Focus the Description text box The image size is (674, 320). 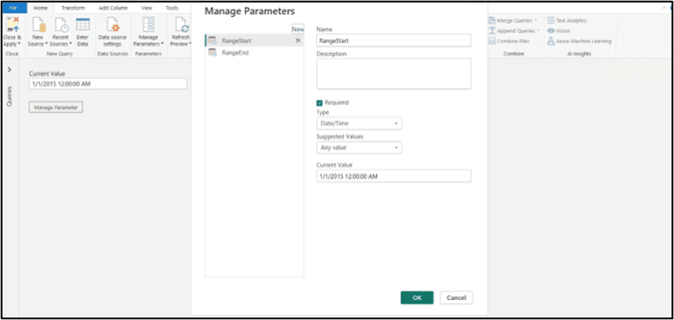click(394, 74)
